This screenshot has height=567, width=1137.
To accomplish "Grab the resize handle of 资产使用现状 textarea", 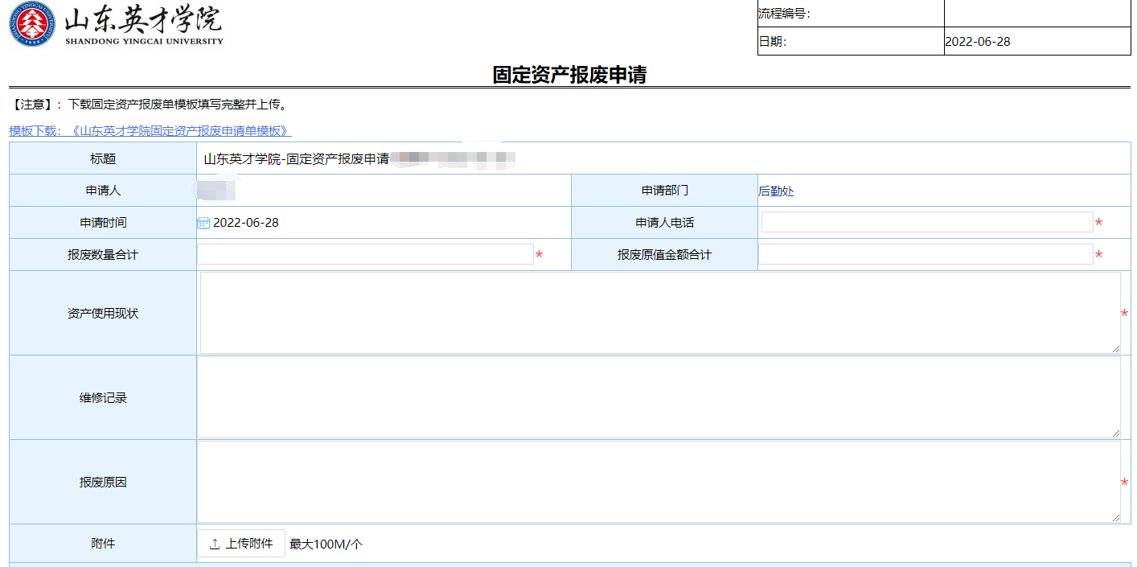I will click(x=1116, y=348).
